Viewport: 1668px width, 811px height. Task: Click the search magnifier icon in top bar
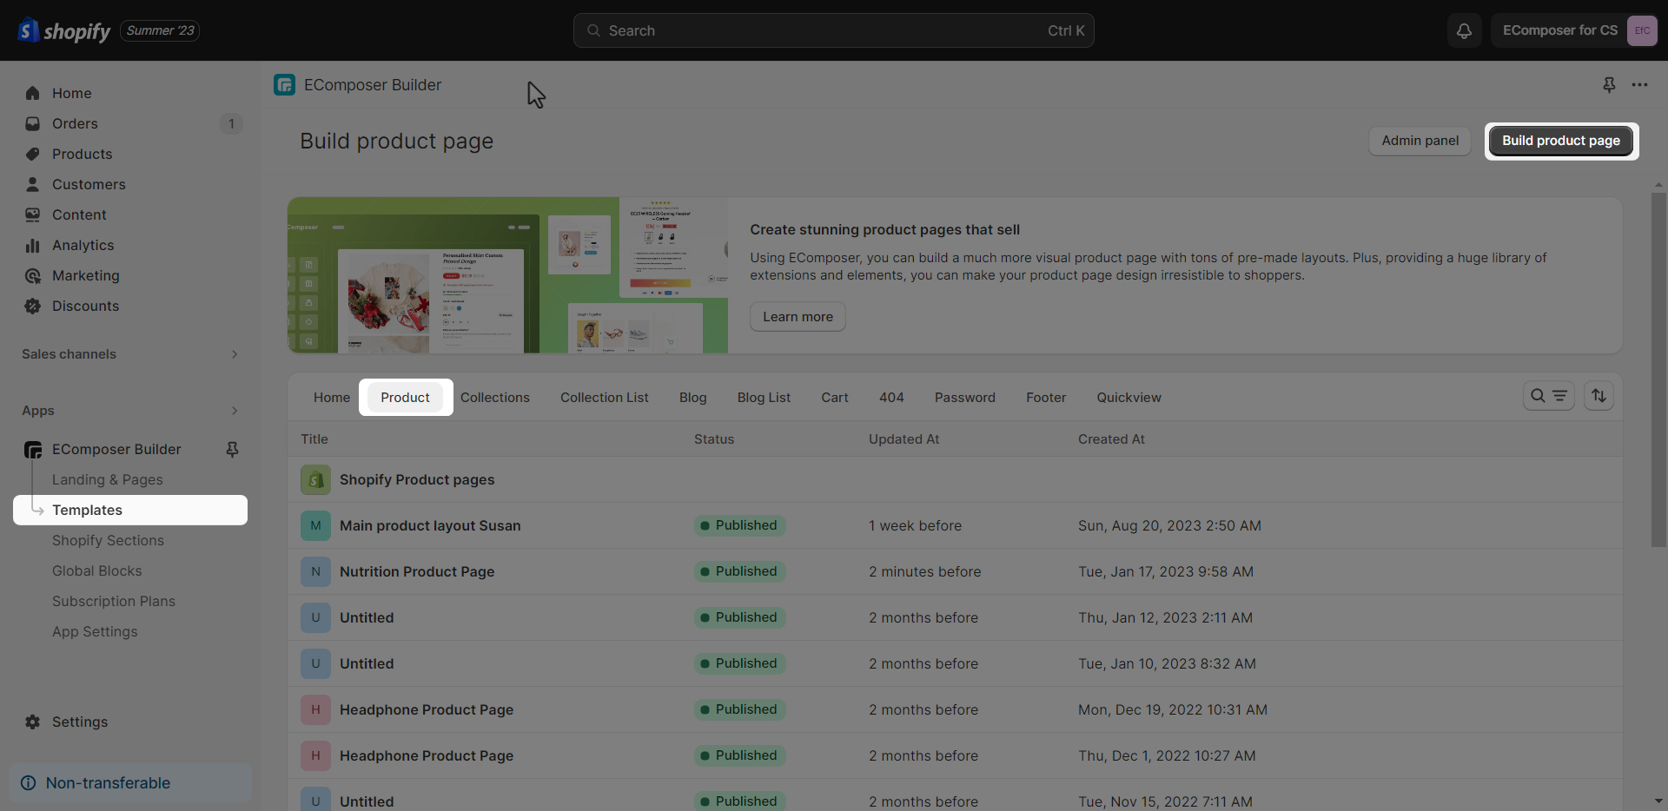click(594, 30)
